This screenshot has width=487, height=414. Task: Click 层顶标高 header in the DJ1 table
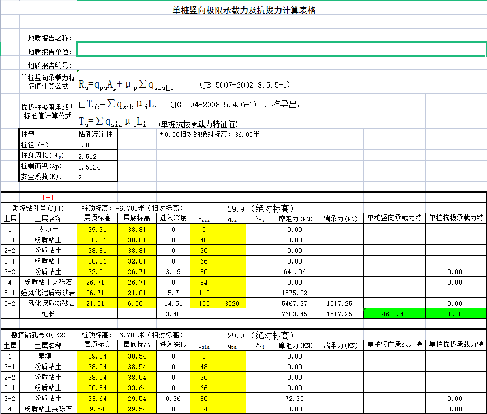pyautogui.click(x=97, y=218)
